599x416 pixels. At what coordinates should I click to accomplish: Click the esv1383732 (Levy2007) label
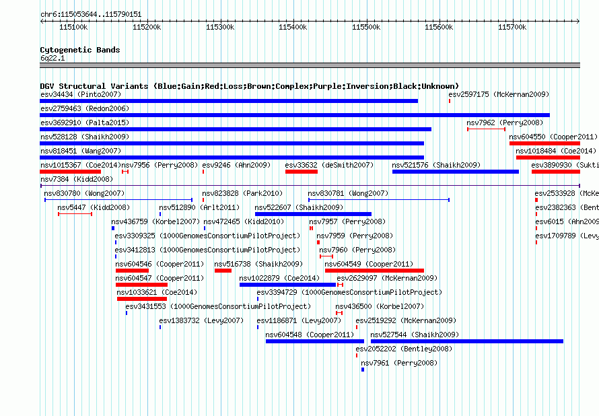pyautogui.click(x=201, y=320)
